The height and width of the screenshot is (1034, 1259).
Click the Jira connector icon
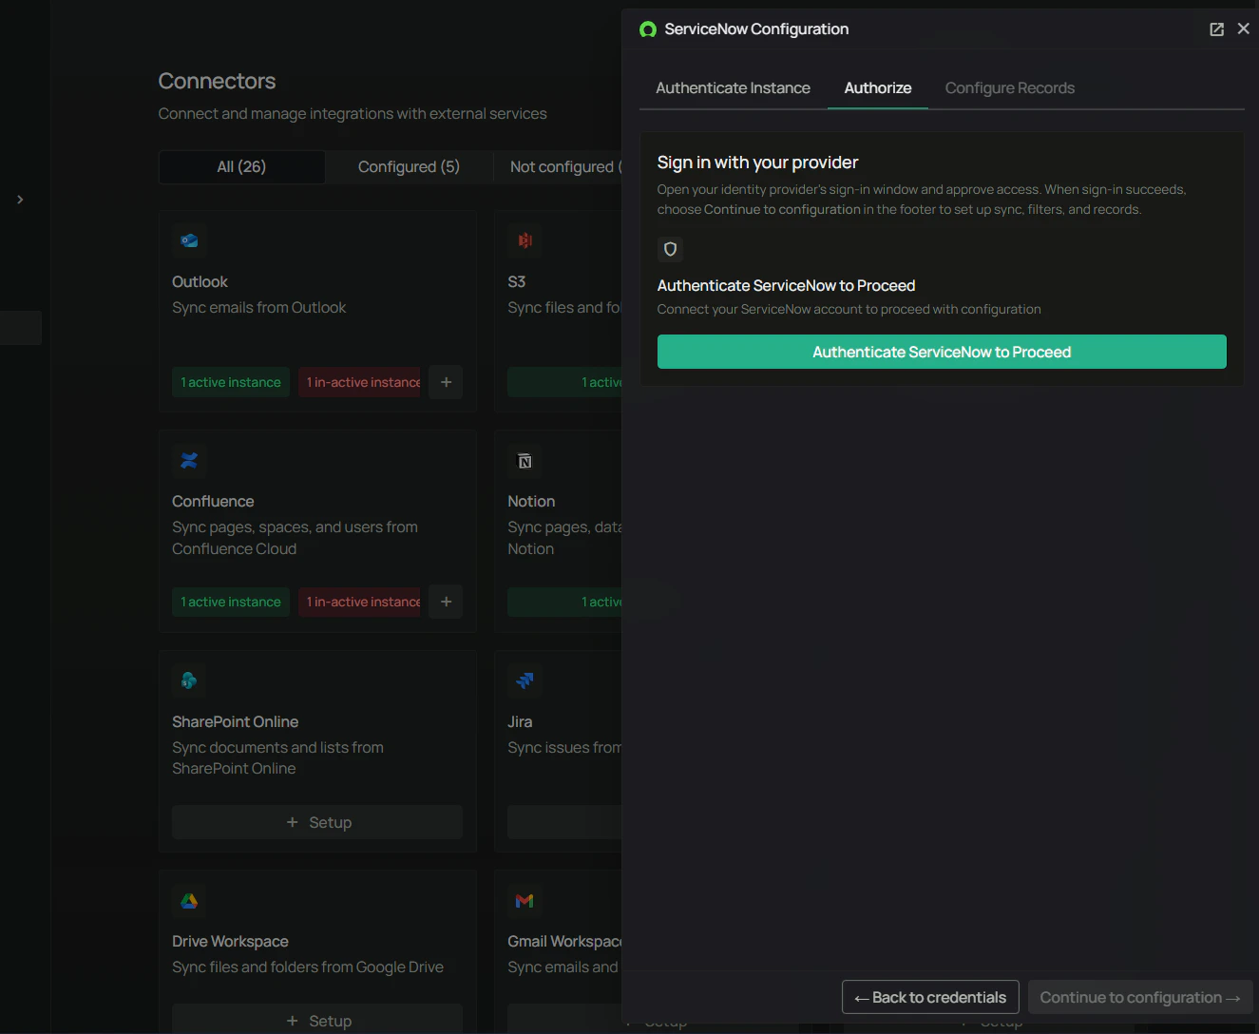525,680
